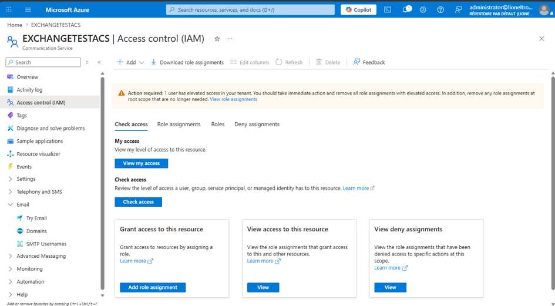This screenshot has height=306, width=555.
Task: Click the help question mark icon
Action: click(440, 10)
